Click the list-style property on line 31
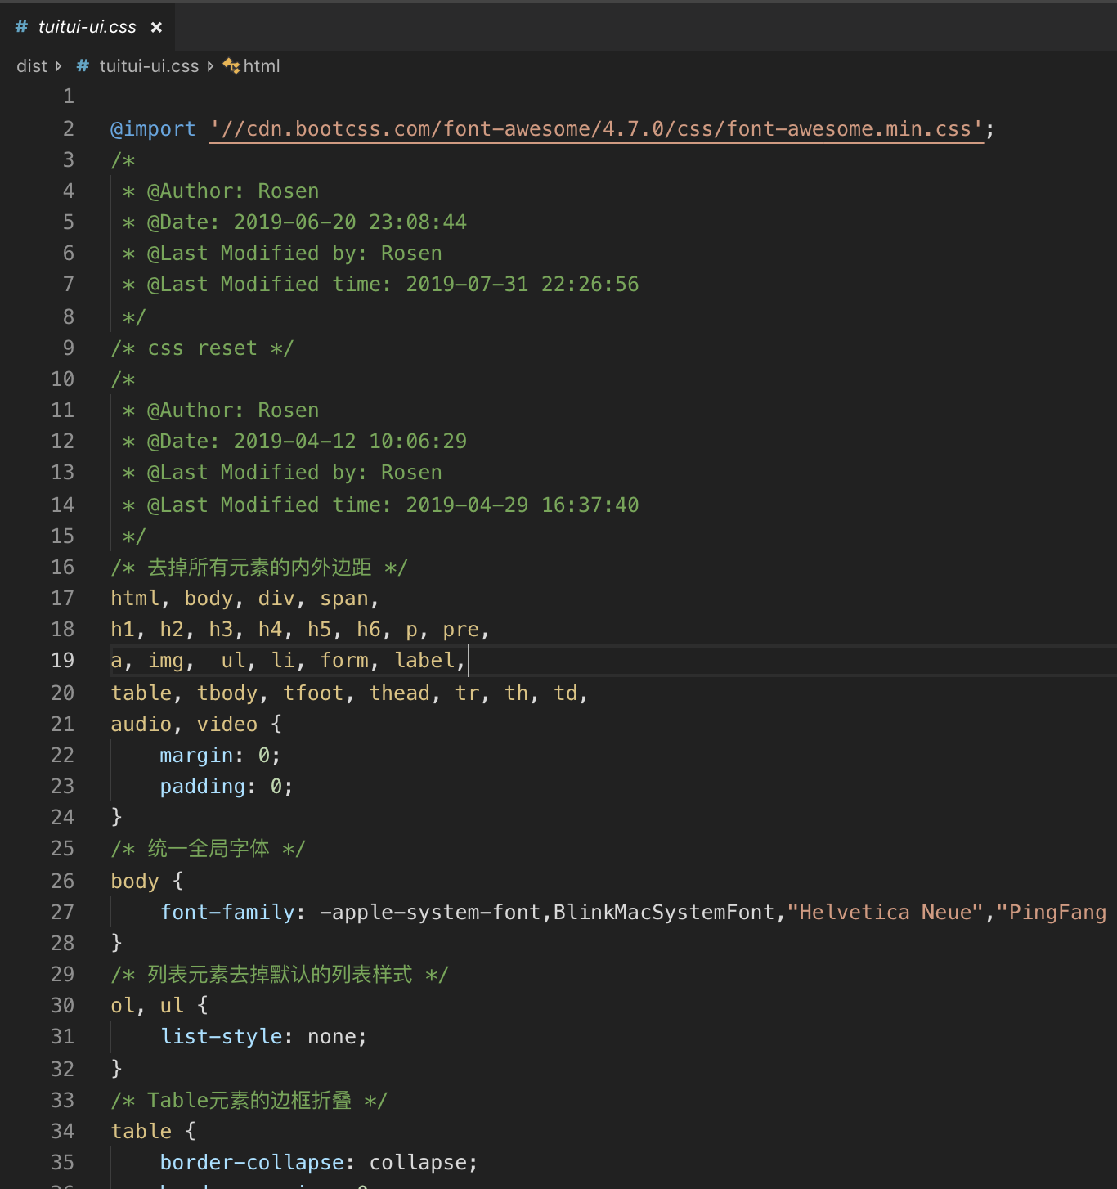Image resolution: width=1117 pixels, height=1189 pixels. click(221, 1037)
